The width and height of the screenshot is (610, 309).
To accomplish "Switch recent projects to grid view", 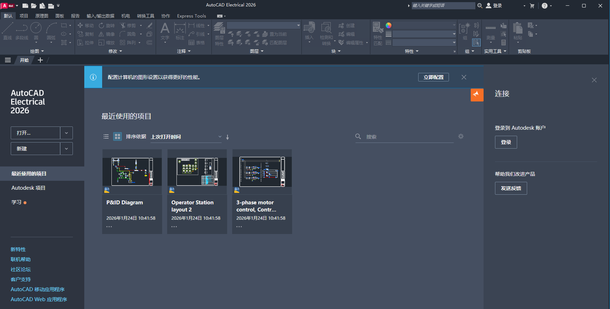I will tap(117, 136).
